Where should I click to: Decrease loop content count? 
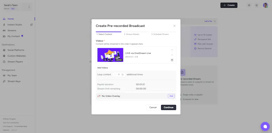(x=115, y=74)
